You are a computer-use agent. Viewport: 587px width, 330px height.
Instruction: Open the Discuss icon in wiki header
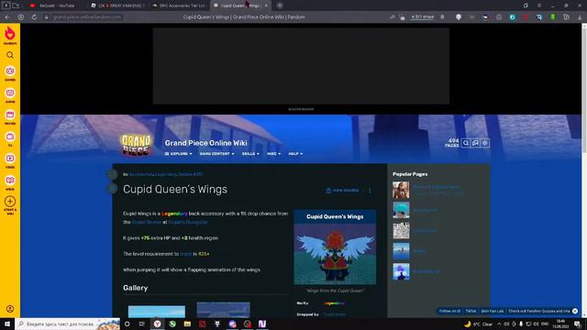pyautogui.click(x=475, y=143)
